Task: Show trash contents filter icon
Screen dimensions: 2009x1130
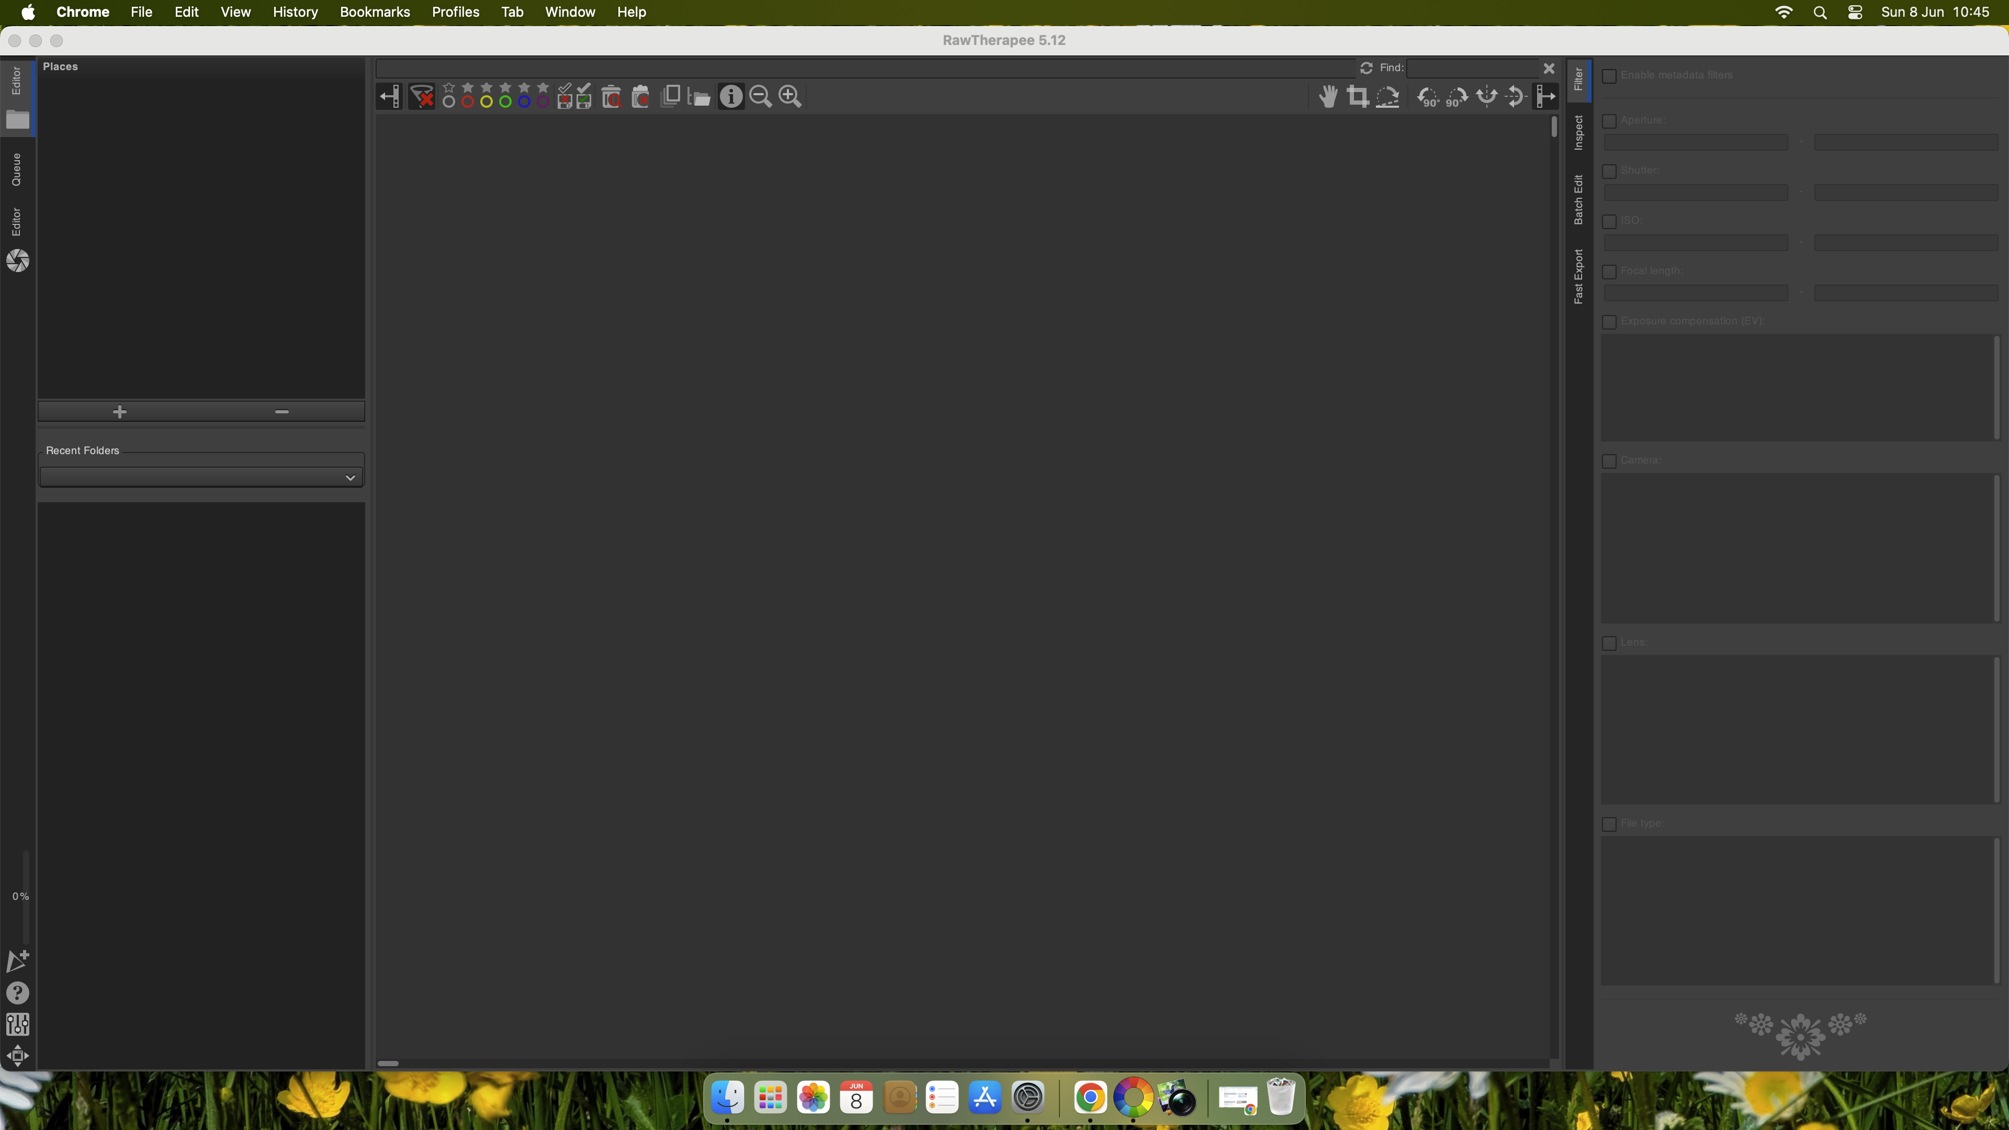Action: click(612, 97)
